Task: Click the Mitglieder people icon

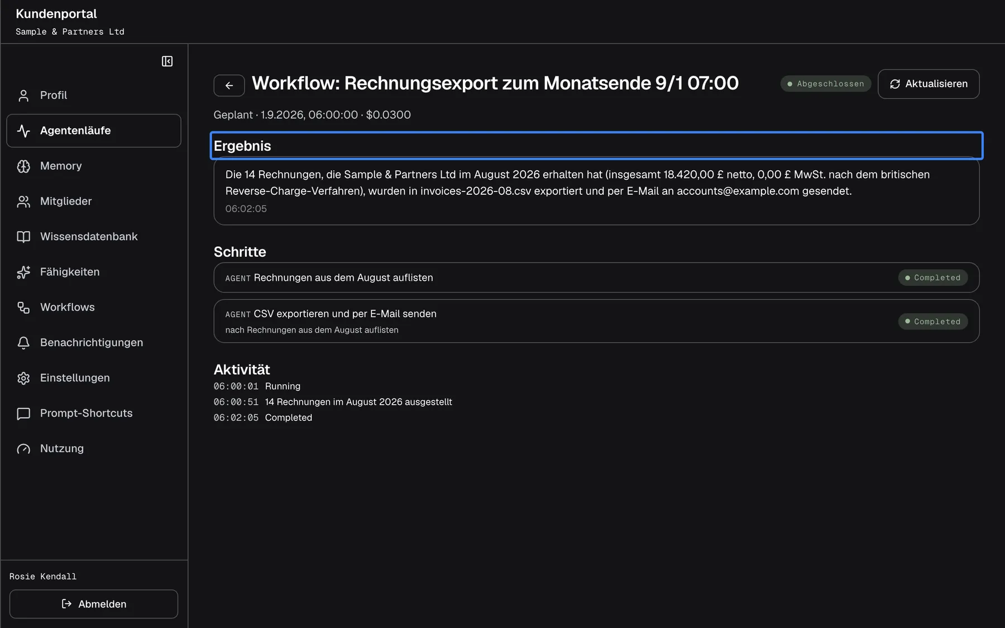Action: click(23, 202)
